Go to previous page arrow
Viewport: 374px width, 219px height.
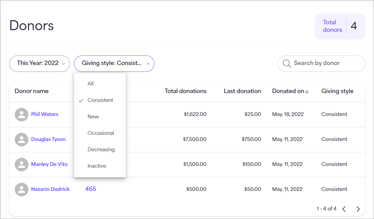344,209
